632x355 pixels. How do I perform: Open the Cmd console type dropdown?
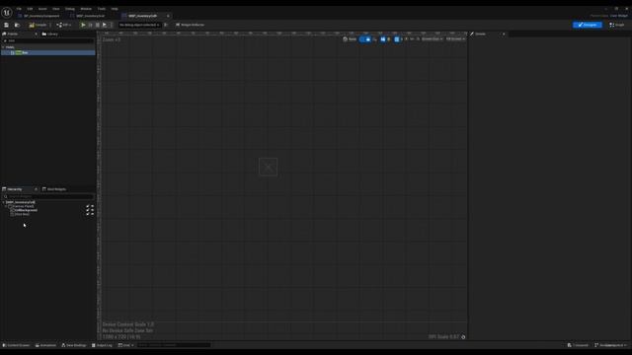tap(125, 345)
